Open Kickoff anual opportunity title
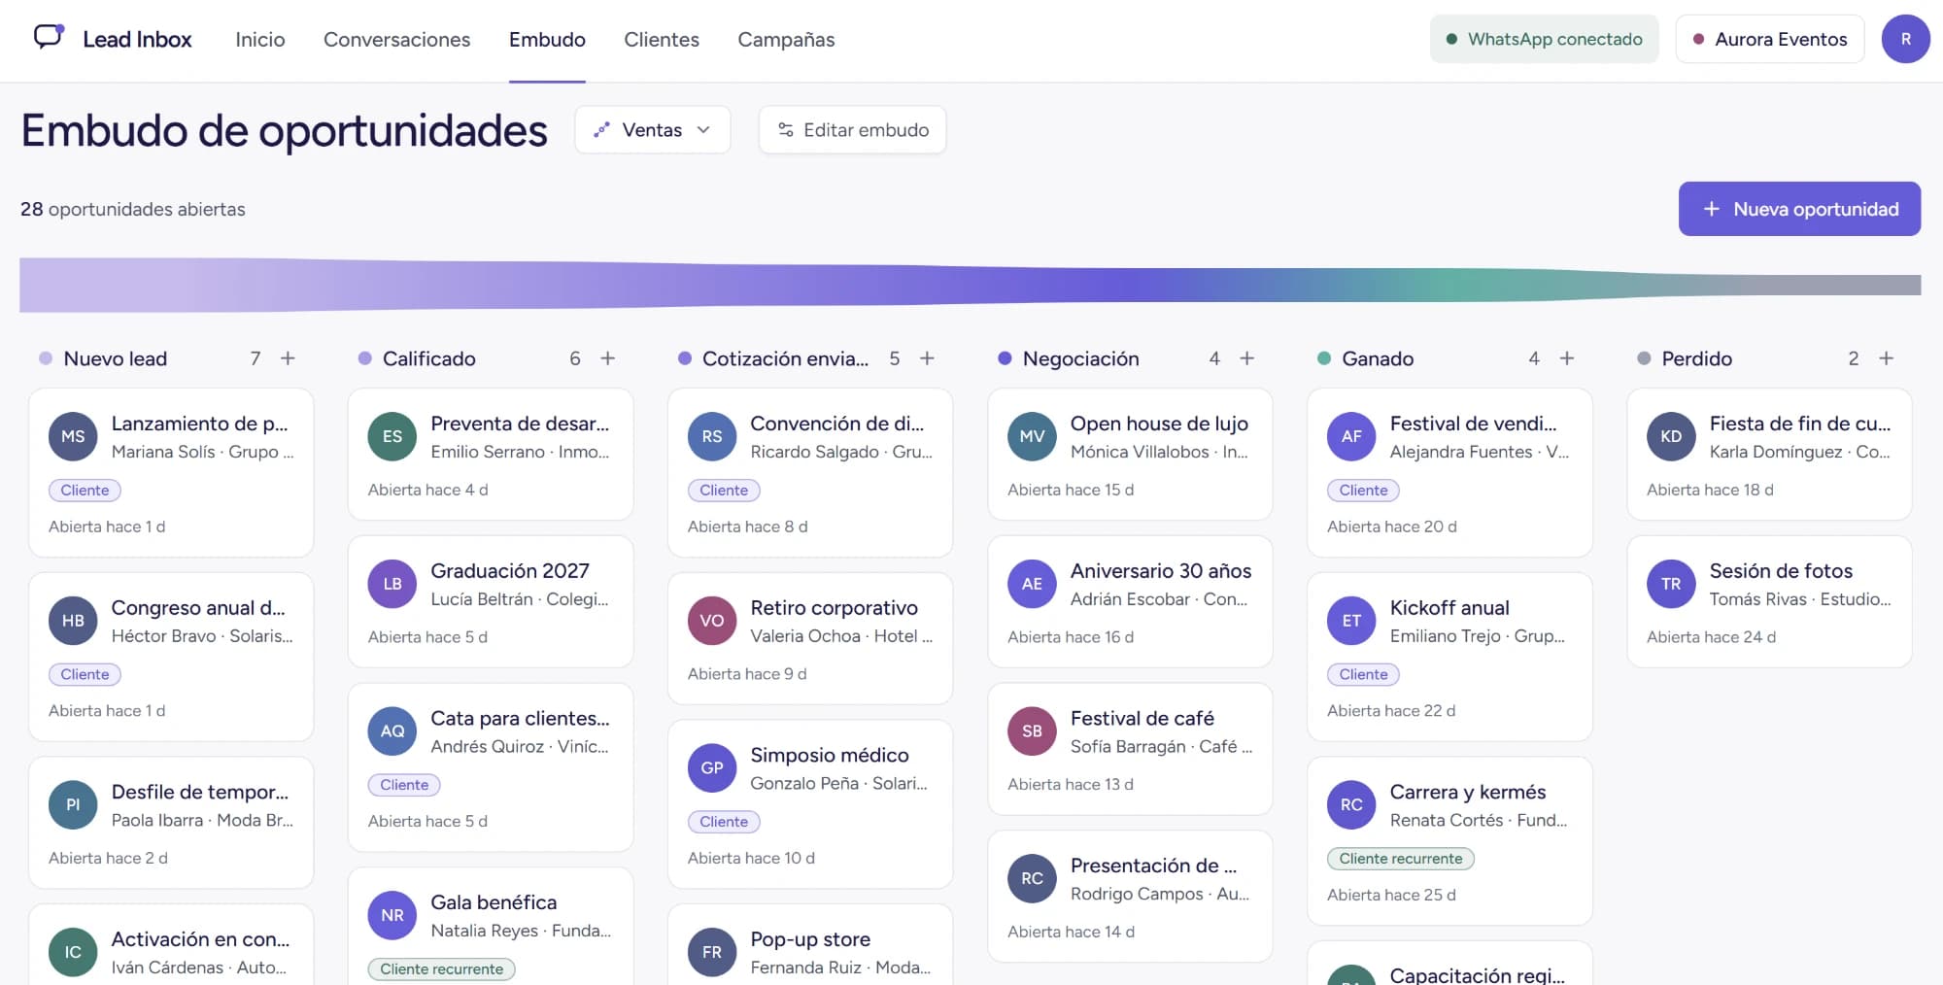Viewport: 1943px width, 985px height. coord(1449,608)
